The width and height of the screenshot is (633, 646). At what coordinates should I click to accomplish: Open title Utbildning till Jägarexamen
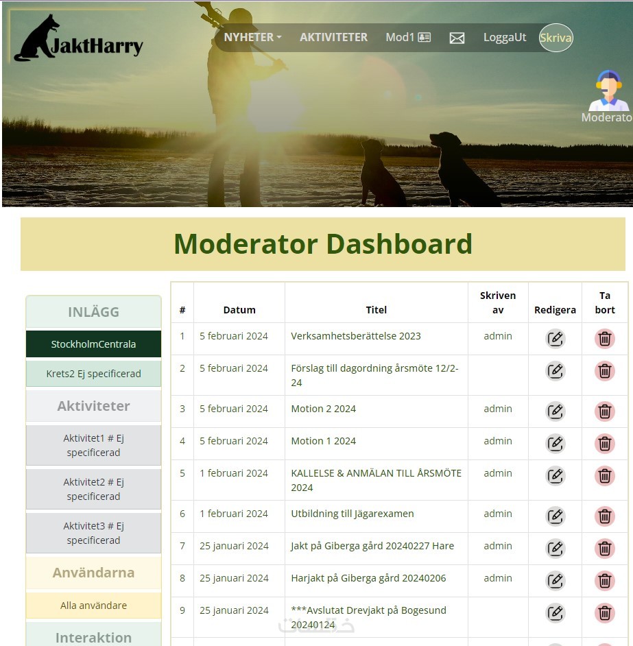click(353, 514)
